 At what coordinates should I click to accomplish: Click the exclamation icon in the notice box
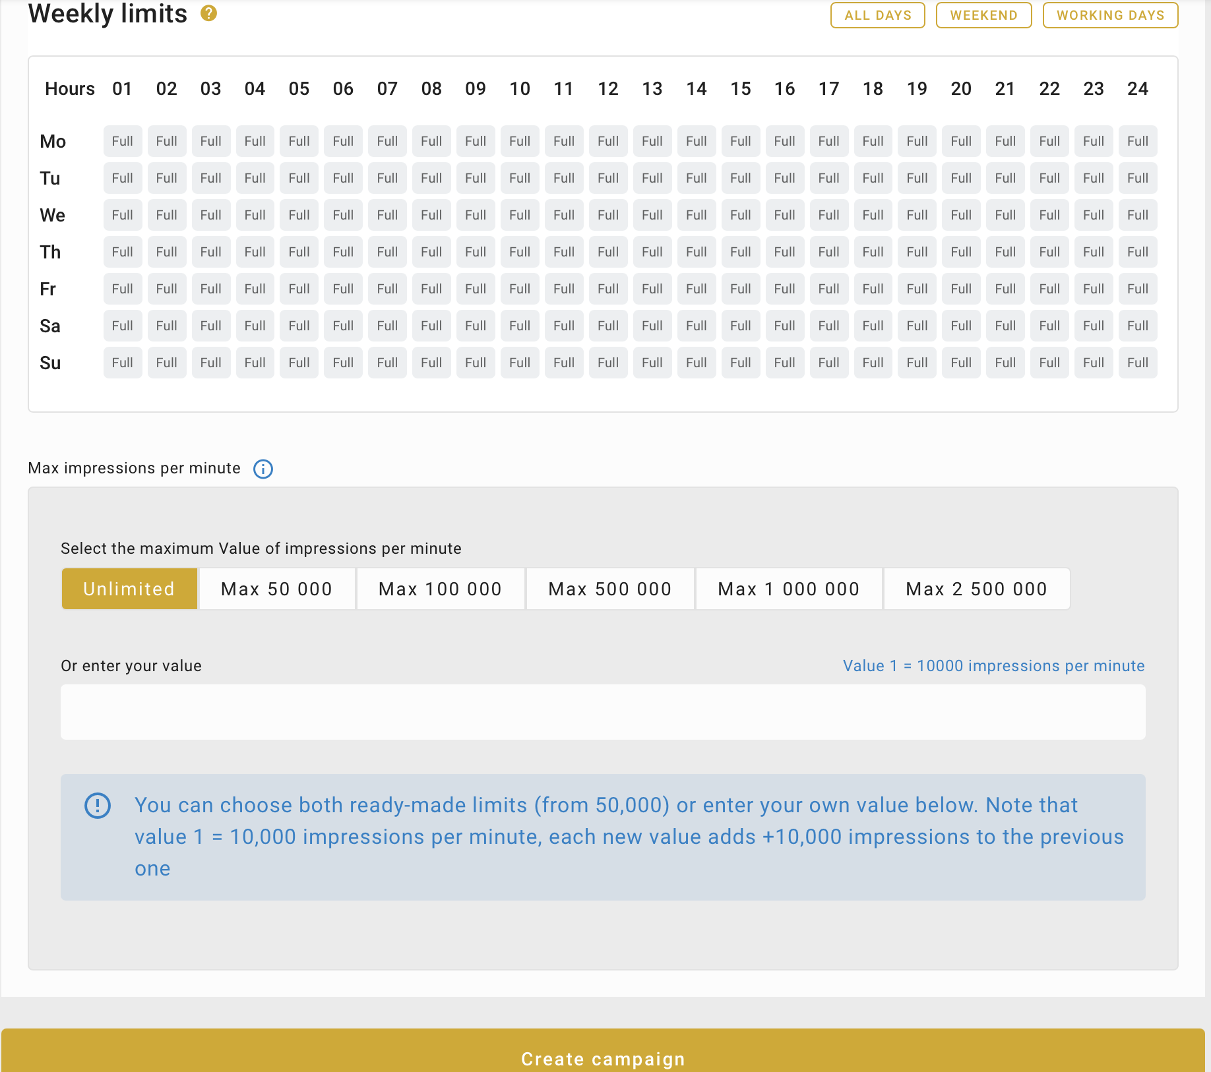[x=98, y=805]
